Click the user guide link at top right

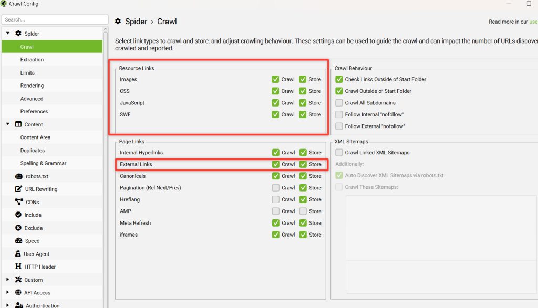tap(533, 22)
